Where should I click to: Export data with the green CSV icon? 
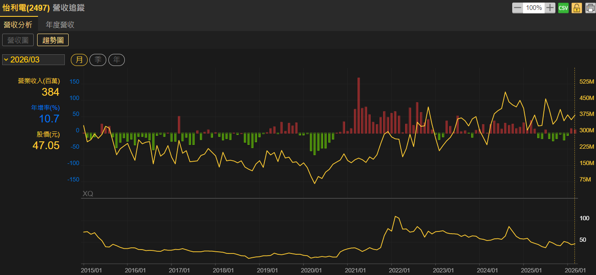563,8
